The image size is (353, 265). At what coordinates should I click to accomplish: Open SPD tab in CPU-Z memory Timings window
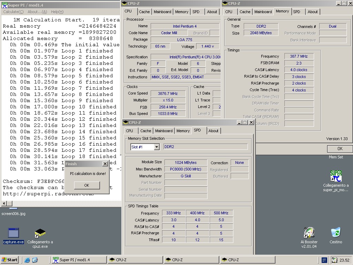point(296,12)
